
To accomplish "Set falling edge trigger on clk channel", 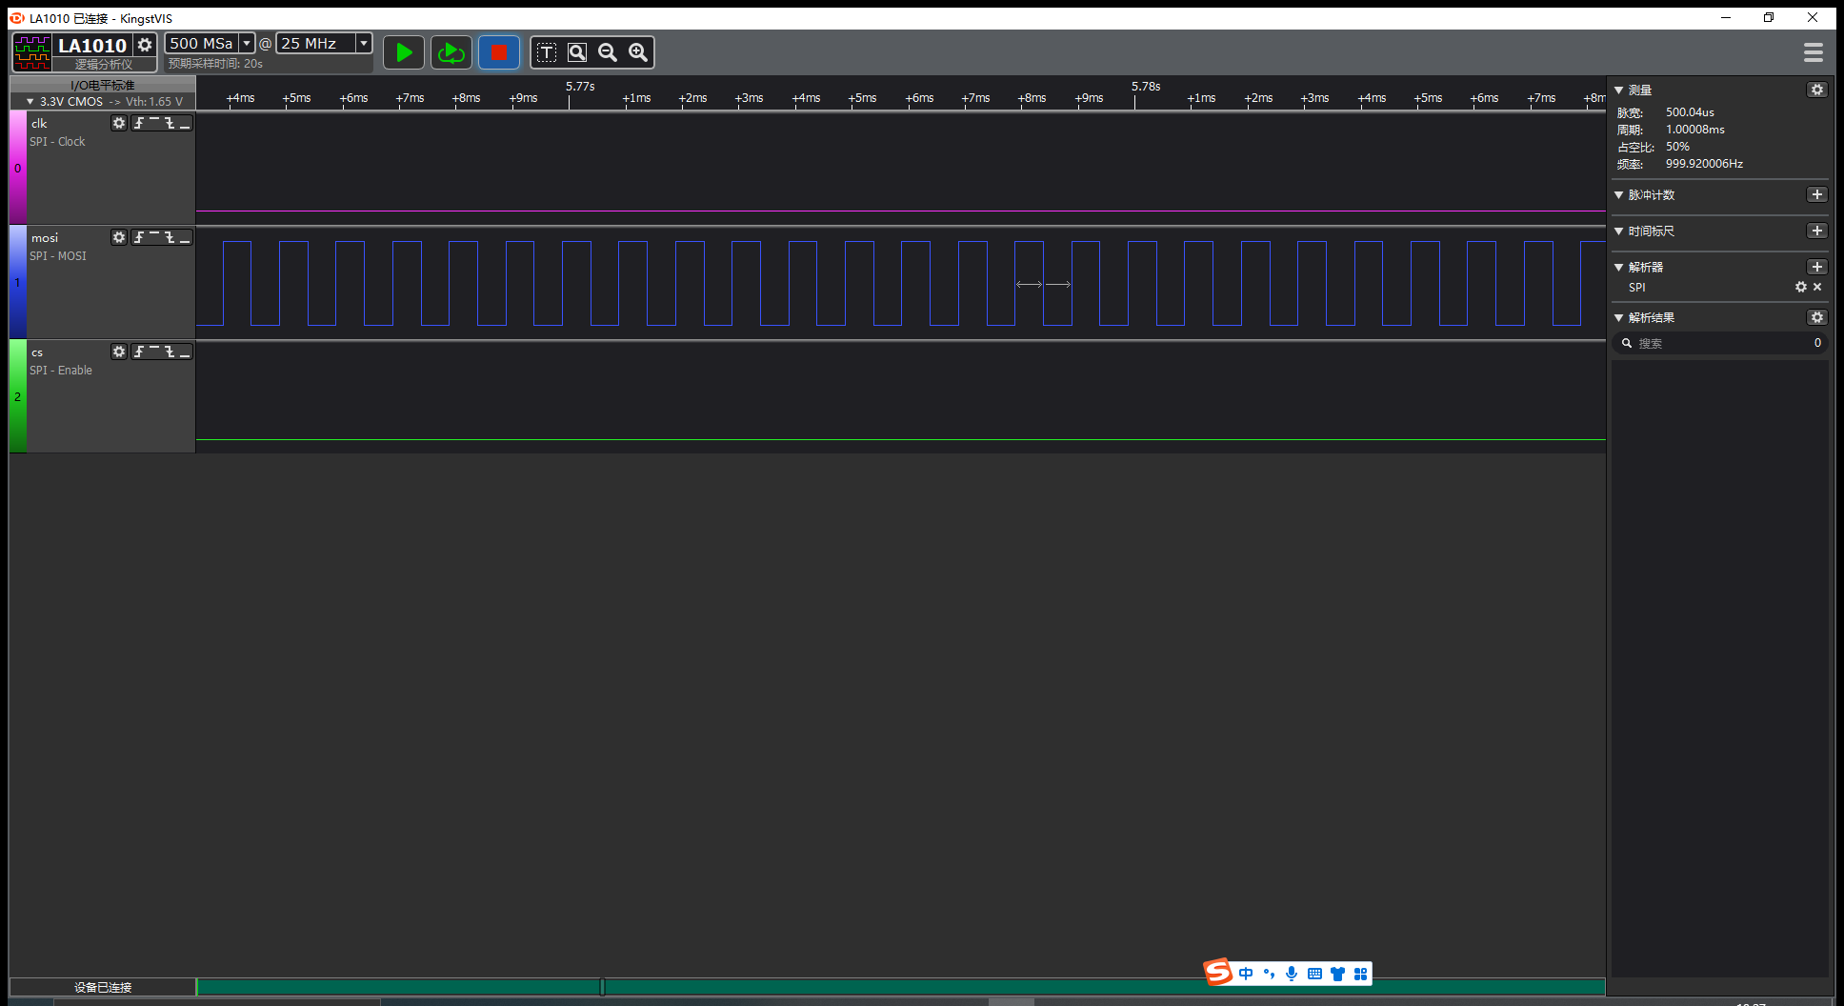I will [170, 123].
